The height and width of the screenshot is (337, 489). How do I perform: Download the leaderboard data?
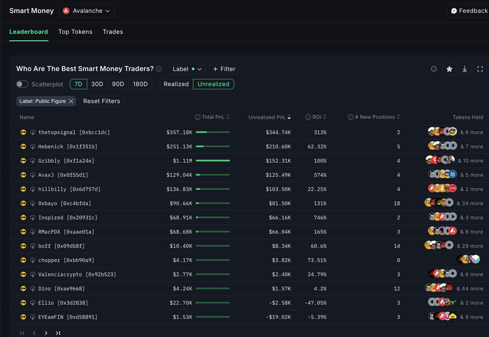click(x=465, y=69)
